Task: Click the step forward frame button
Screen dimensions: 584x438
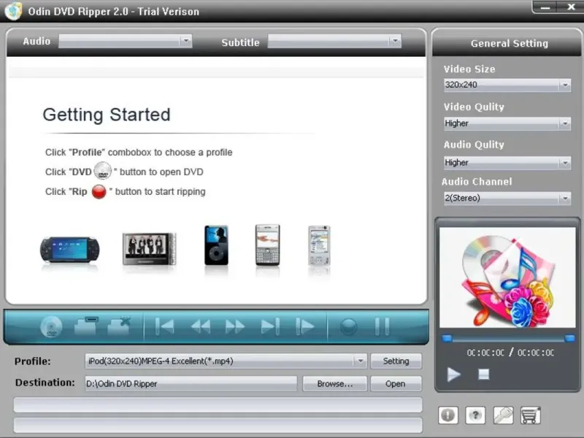Action: click(304, 326)
